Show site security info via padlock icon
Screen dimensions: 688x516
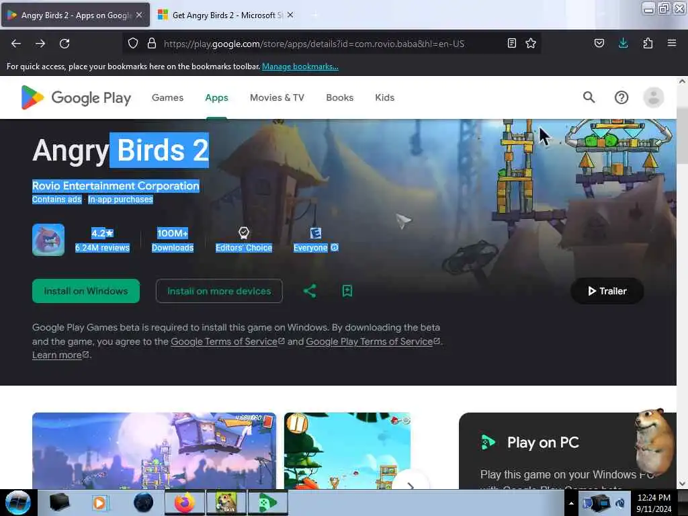(152, 43)
